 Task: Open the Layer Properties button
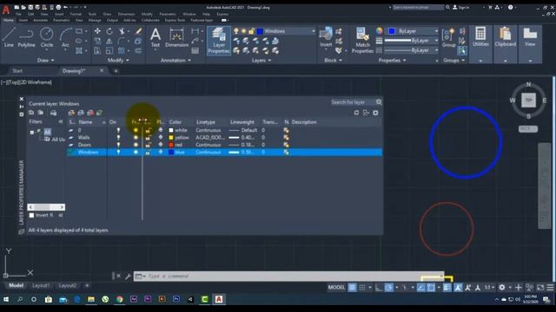(219, 41)
